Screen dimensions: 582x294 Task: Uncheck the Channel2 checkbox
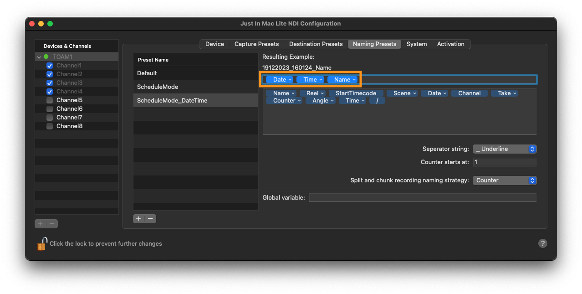pos(50,74)
